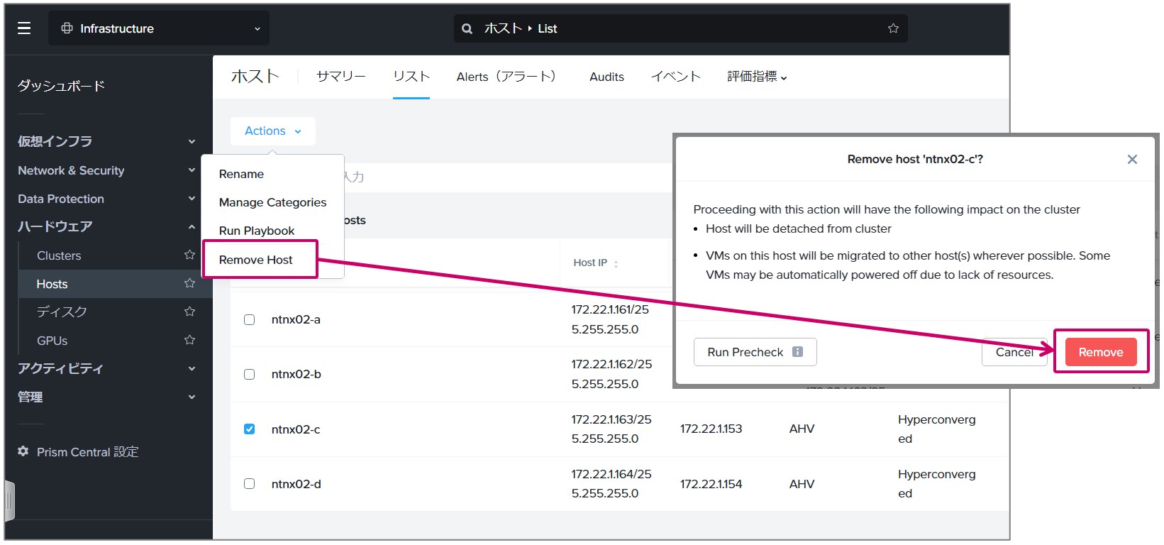
Task: Click the red Remove button
Action: pyautogui.click(x=1101, y=352)
